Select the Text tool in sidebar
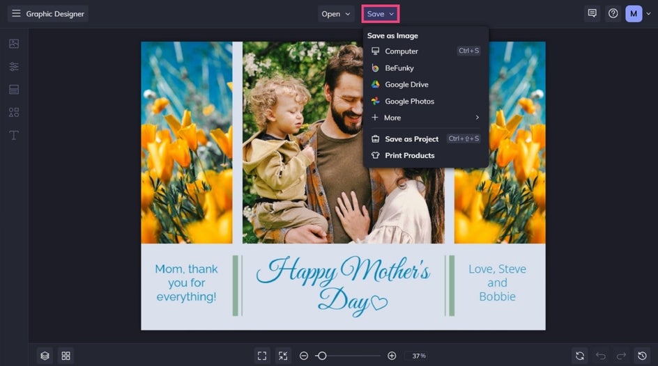 tap(14, 135)
